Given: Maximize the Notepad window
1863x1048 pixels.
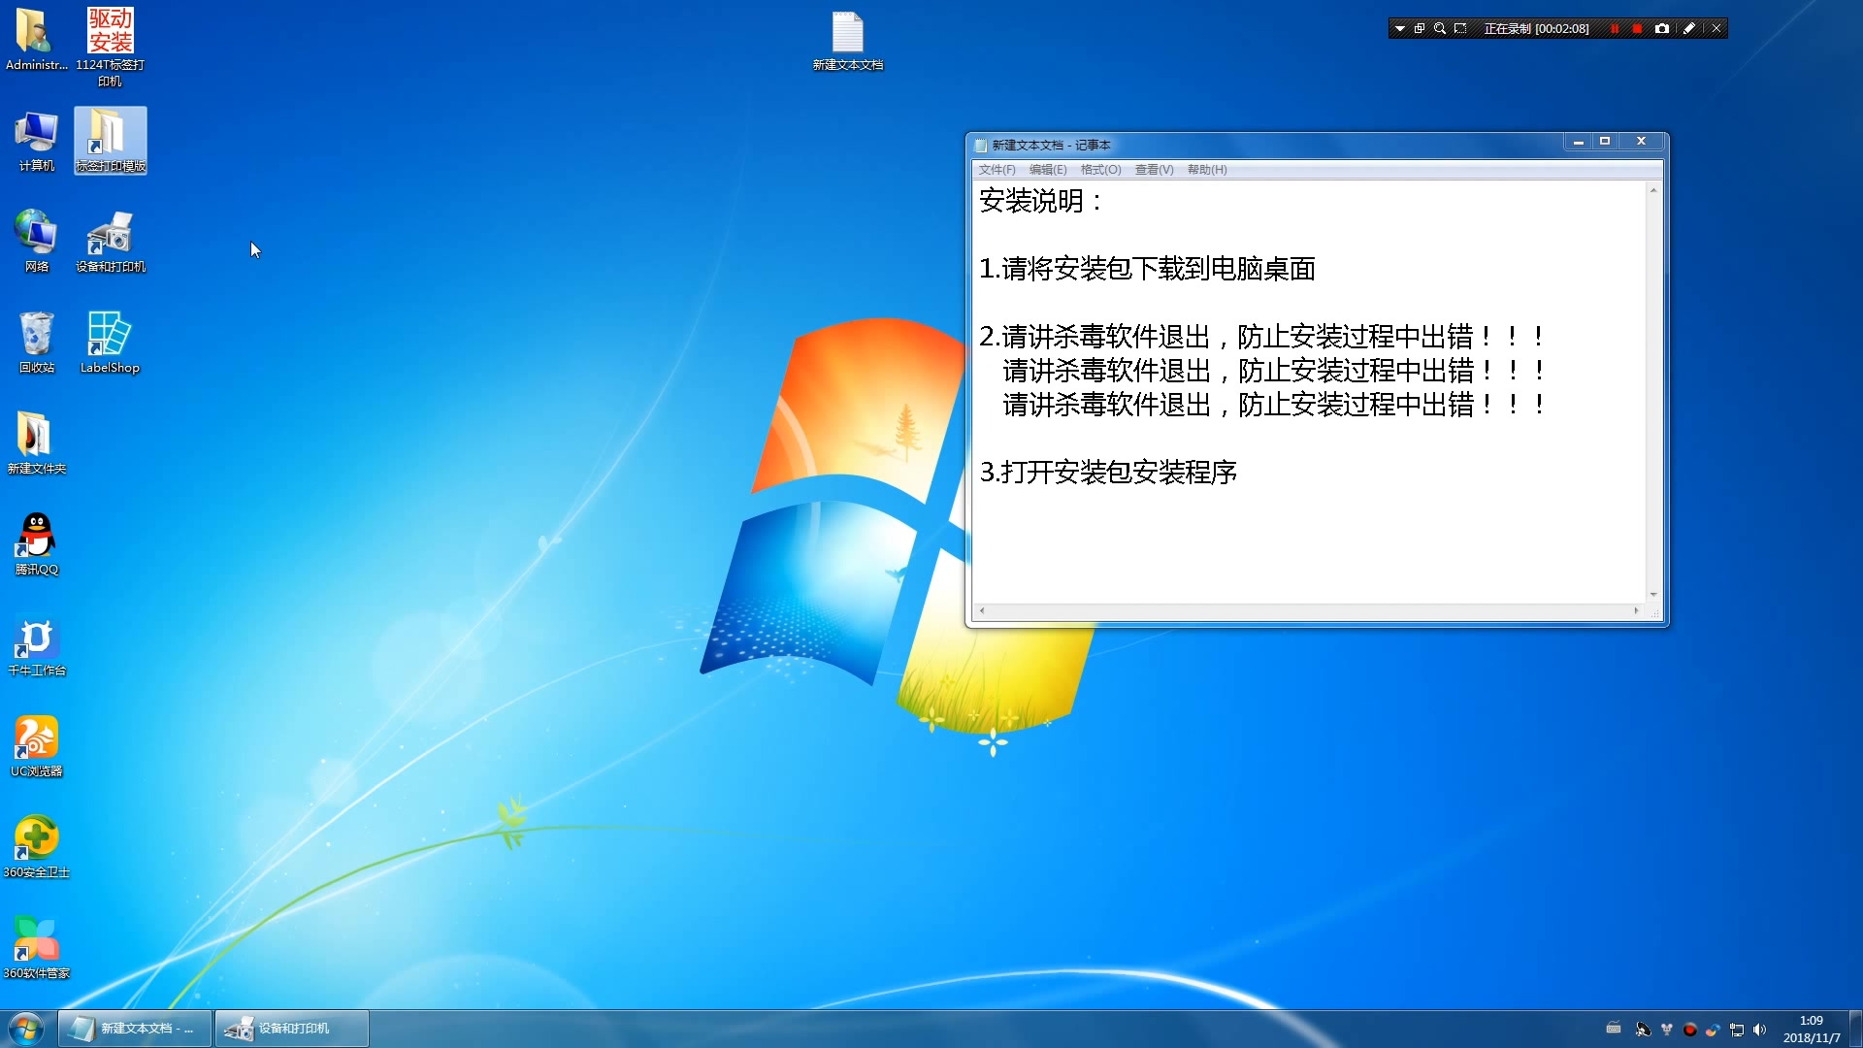Looking at the screenshot, I should coord(1605,142).
